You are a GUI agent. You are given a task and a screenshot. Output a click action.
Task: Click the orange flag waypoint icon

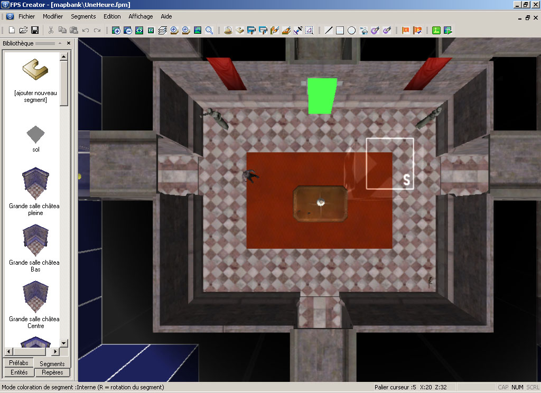pyautogui.click(x=405, y=30)
